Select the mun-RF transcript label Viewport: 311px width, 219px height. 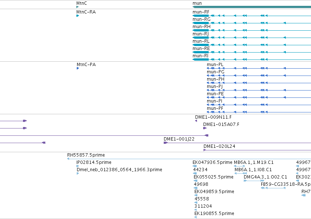click(x=201, y=12)
